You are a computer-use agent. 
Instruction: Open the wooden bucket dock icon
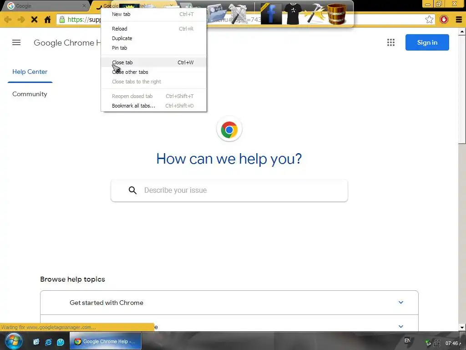[x=337, y=14]
